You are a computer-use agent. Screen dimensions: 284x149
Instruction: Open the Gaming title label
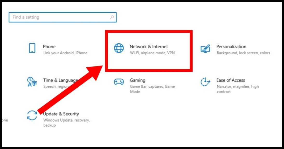[x=137, y=80]
